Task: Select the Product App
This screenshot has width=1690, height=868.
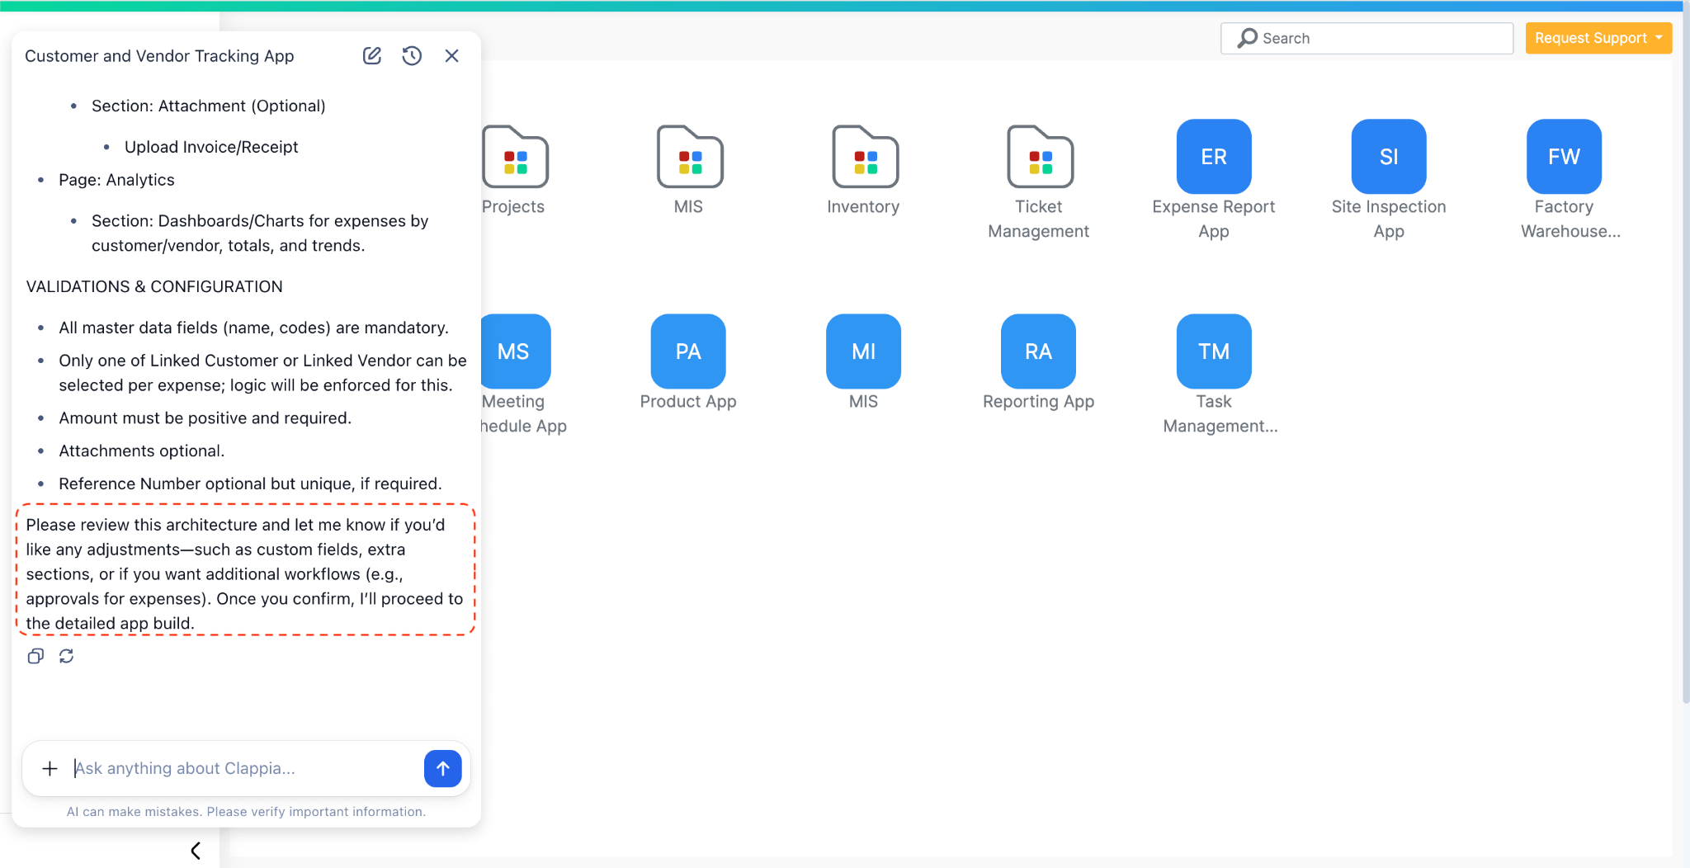Action: pyautogui.click(x=687, y=351)
